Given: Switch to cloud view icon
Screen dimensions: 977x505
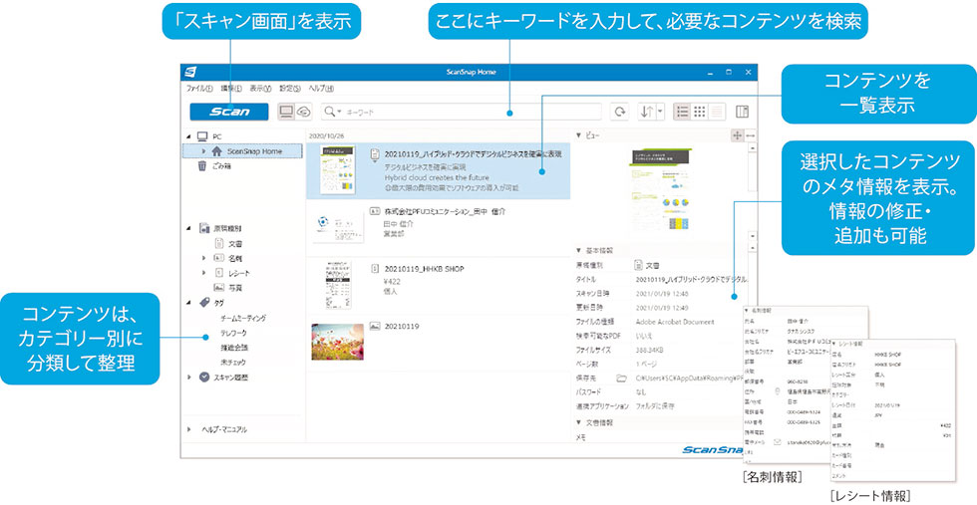Looking at the screenshot, I should pos(303,112).
